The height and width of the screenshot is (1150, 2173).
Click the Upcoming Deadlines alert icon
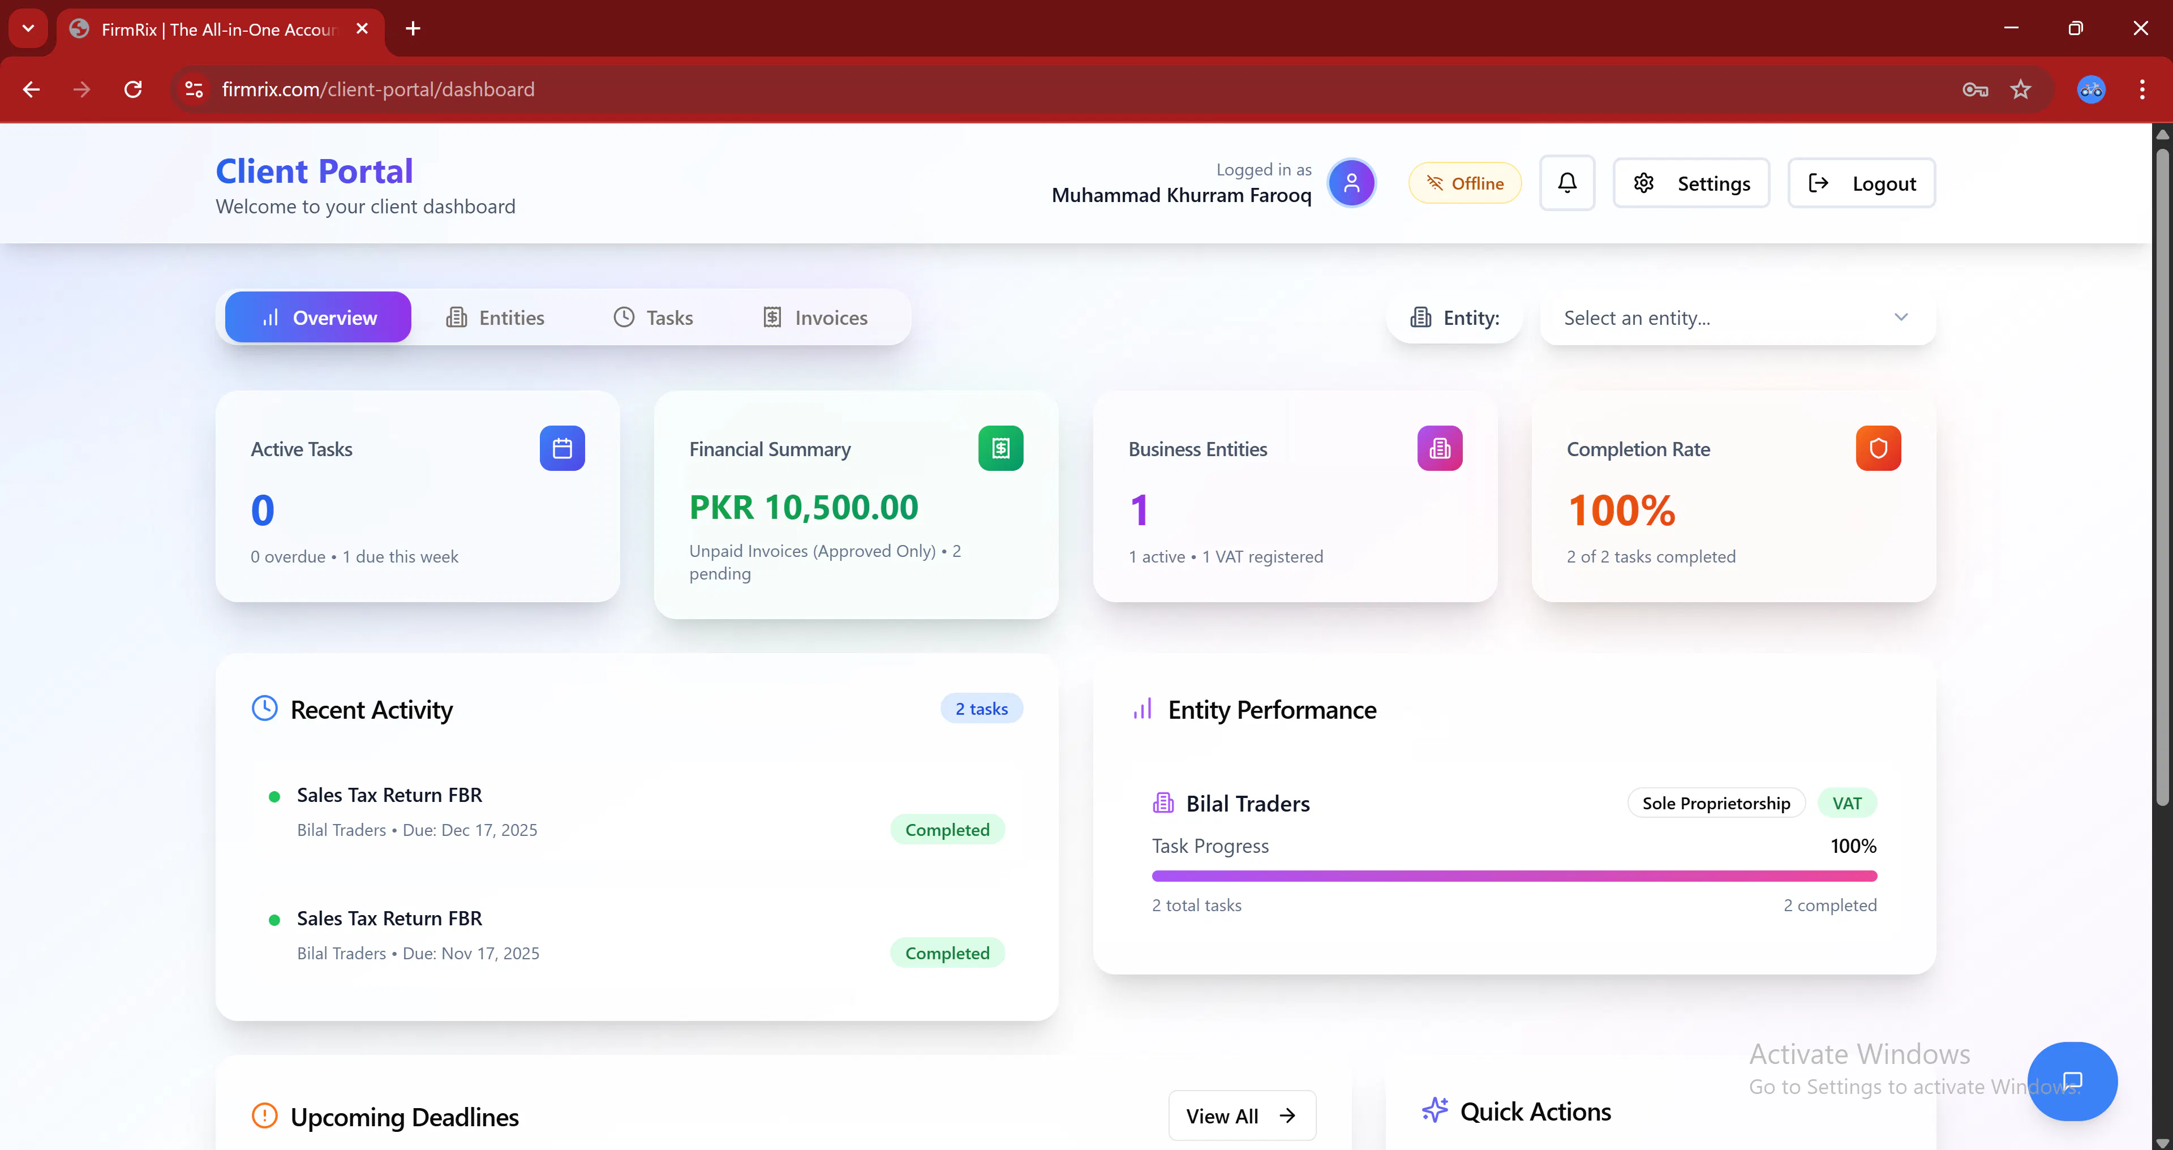(x=265, y=1115)
